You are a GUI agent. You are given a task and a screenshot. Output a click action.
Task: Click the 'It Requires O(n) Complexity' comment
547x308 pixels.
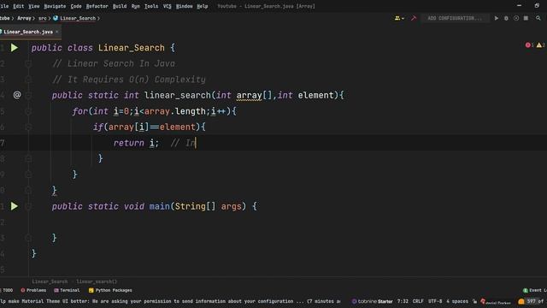tap(129, 80)
